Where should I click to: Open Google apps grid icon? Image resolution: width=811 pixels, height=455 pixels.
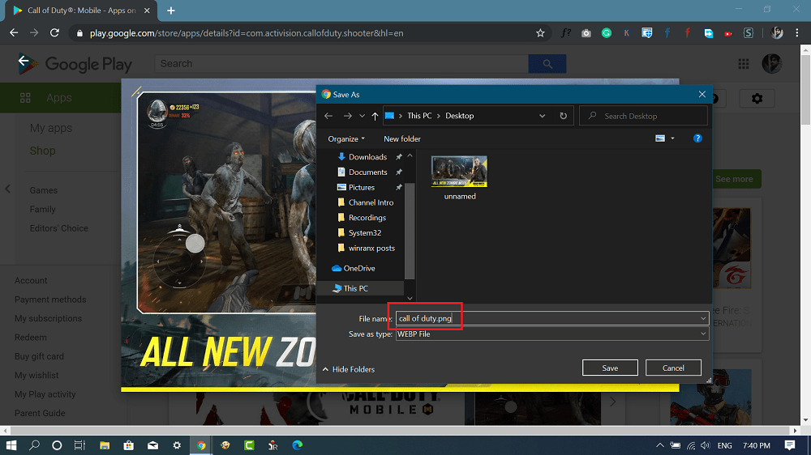[743, 63]
